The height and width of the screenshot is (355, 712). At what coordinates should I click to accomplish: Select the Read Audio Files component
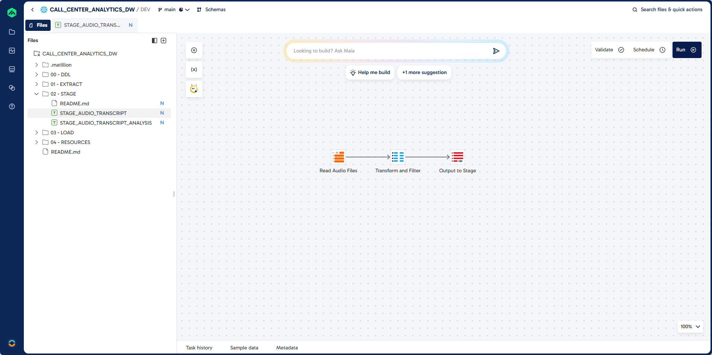338,157
